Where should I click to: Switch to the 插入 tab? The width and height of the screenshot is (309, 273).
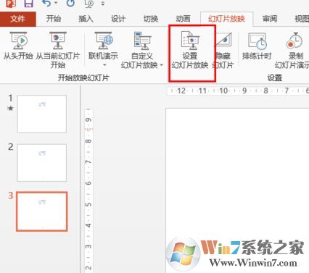[86, 19]
